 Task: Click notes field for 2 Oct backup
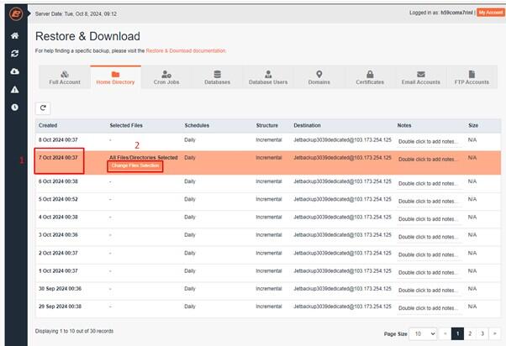tap(429, 254)
